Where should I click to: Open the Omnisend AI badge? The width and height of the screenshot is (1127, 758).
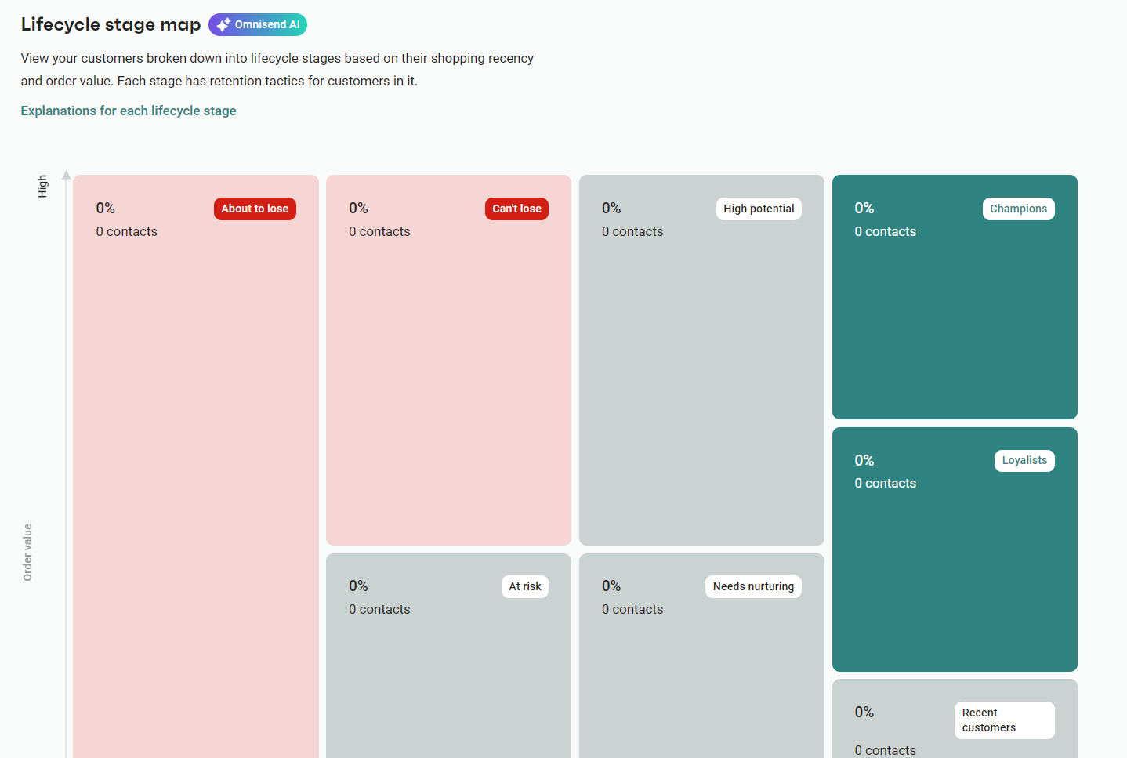pyautogui.click(x=258, y=24)
